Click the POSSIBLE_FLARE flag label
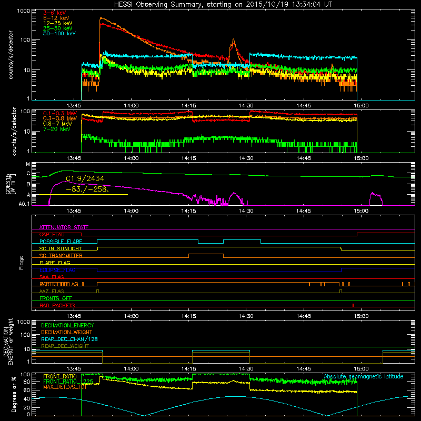The height and width of the screenshot is (421, 421). click(x=61, y=242)
